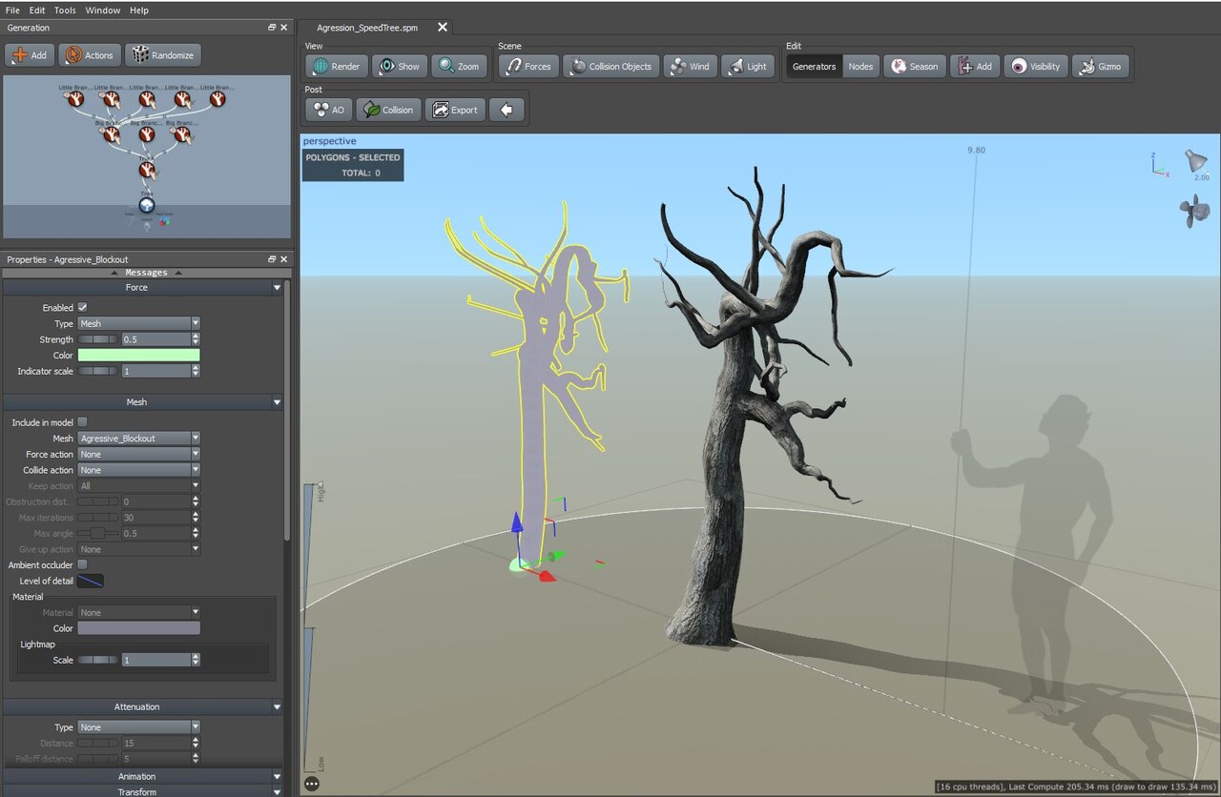The height and width of the screenshot is (797, 1221).
Task: Click the Light scene button
Action: 748,67
